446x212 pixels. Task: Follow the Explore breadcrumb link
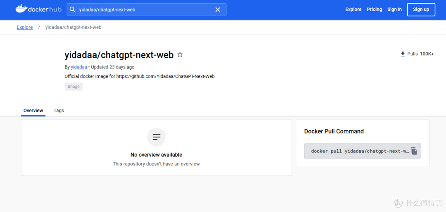coord(25,27)
